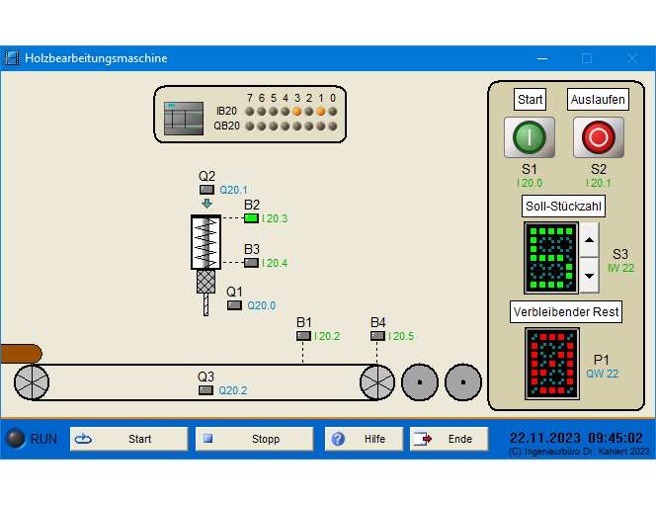Click the IB20 label
The image size is (656, 505).
(x=226, y=111)
